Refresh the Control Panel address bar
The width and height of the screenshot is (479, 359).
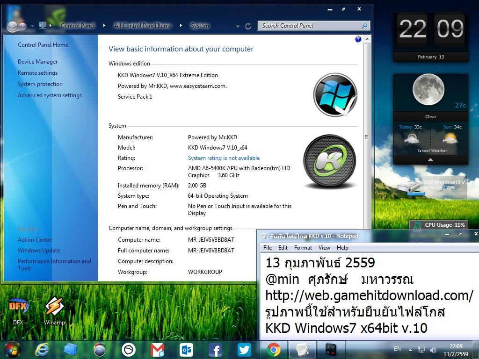coord(248,26)
